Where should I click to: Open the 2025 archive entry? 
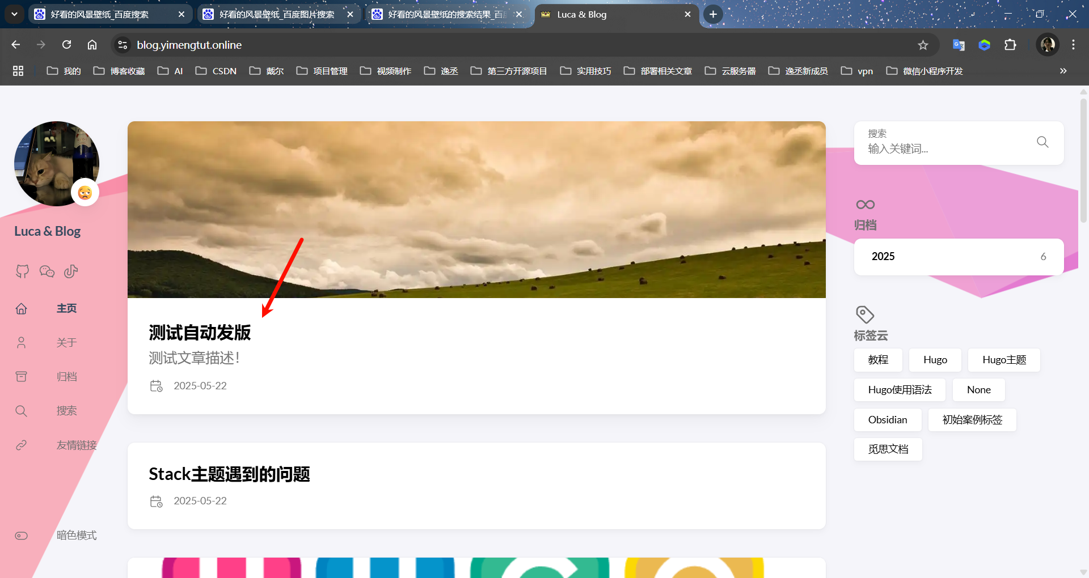pos(959,257)
